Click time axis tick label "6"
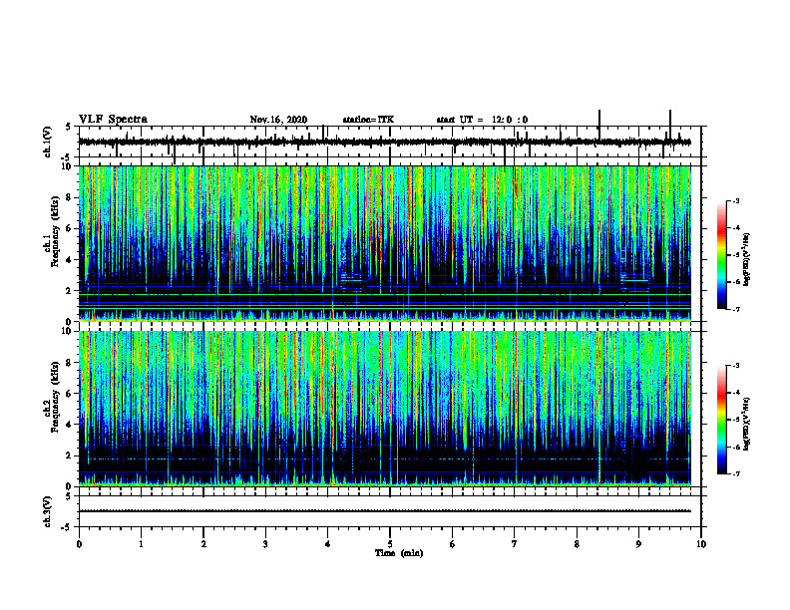The image size is (790, 610). click(453, 544)
